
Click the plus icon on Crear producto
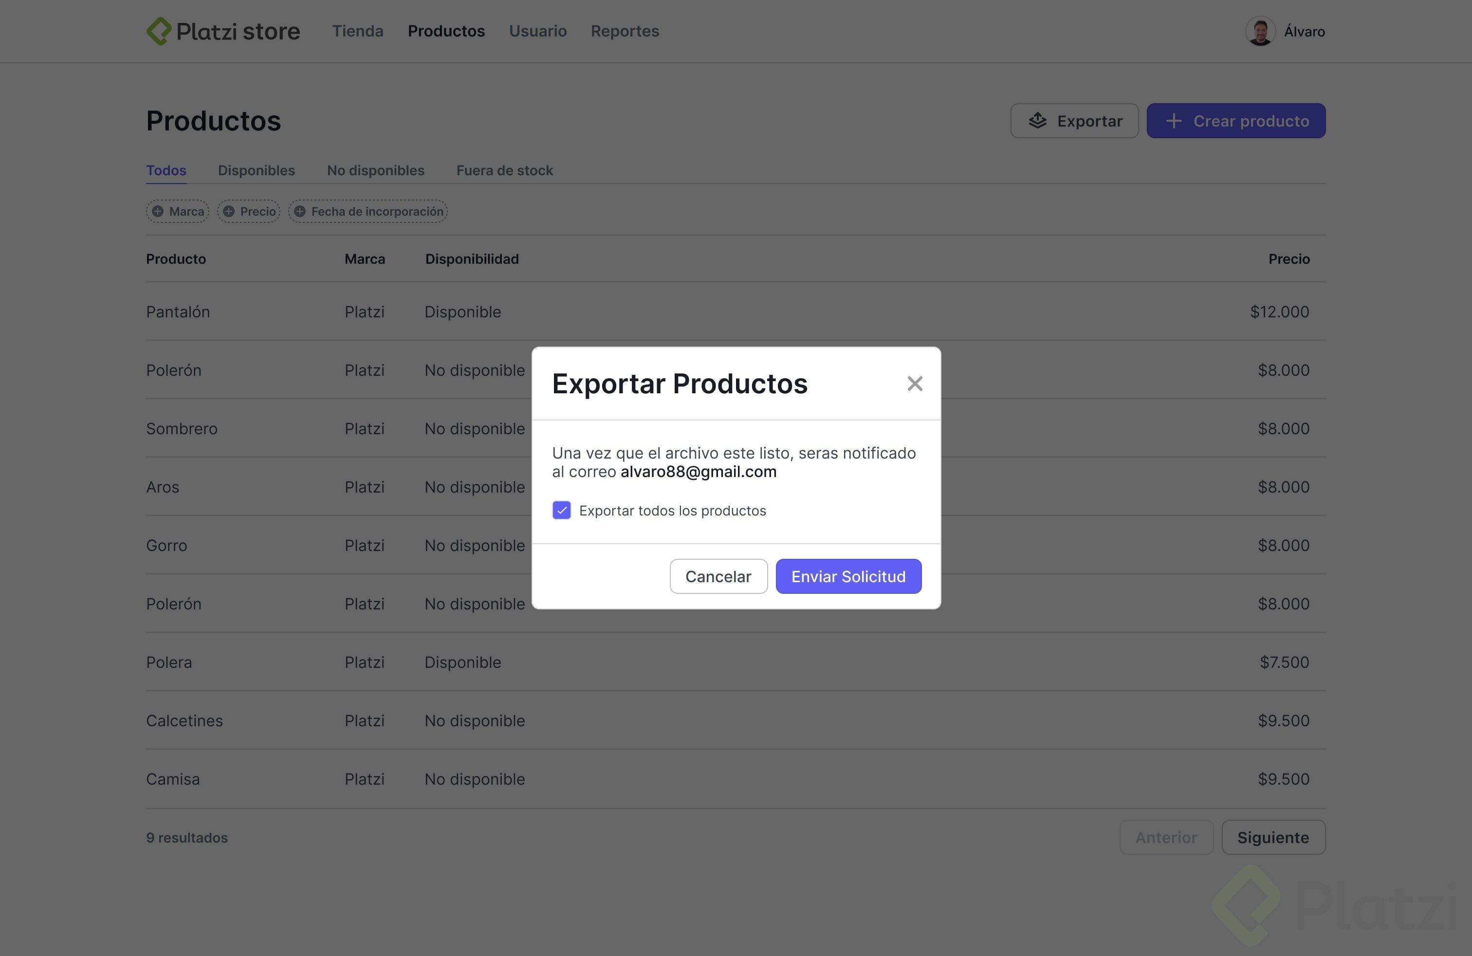pyautogui.click(x=1173, y=121)
